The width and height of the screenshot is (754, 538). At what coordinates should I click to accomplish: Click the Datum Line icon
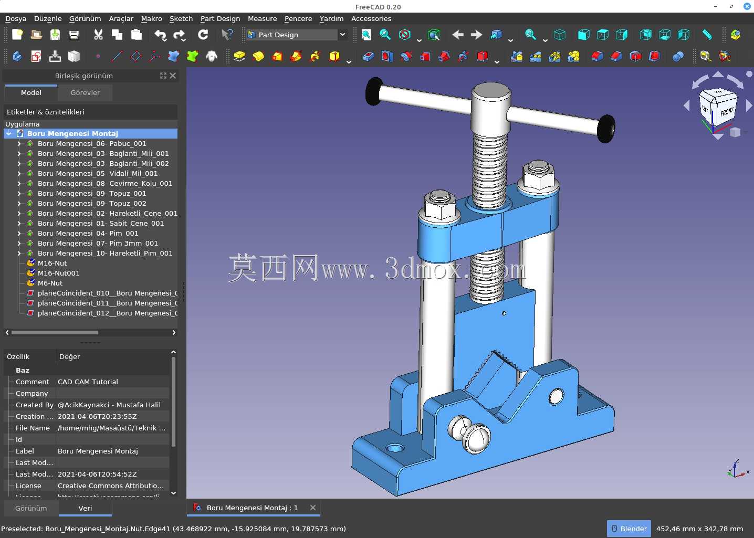tap(117, 56)
